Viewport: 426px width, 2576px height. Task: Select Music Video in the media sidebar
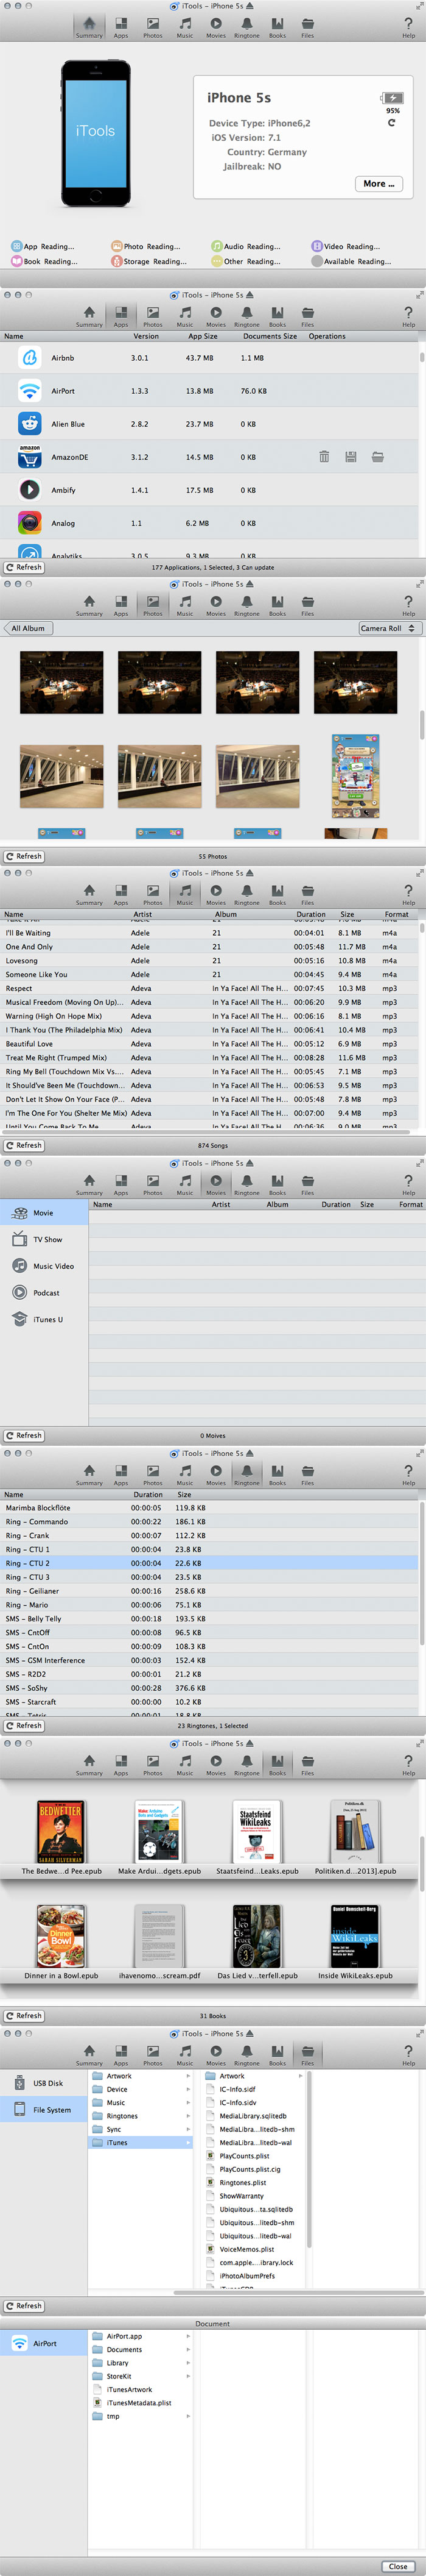(44, 1266)
